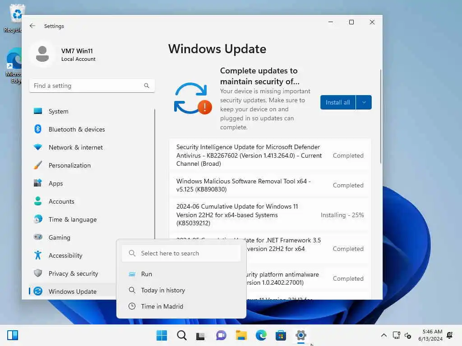Screen dimensions: 462x346
Task: Minimize the Settings window
Action: [x=331, y=22]
